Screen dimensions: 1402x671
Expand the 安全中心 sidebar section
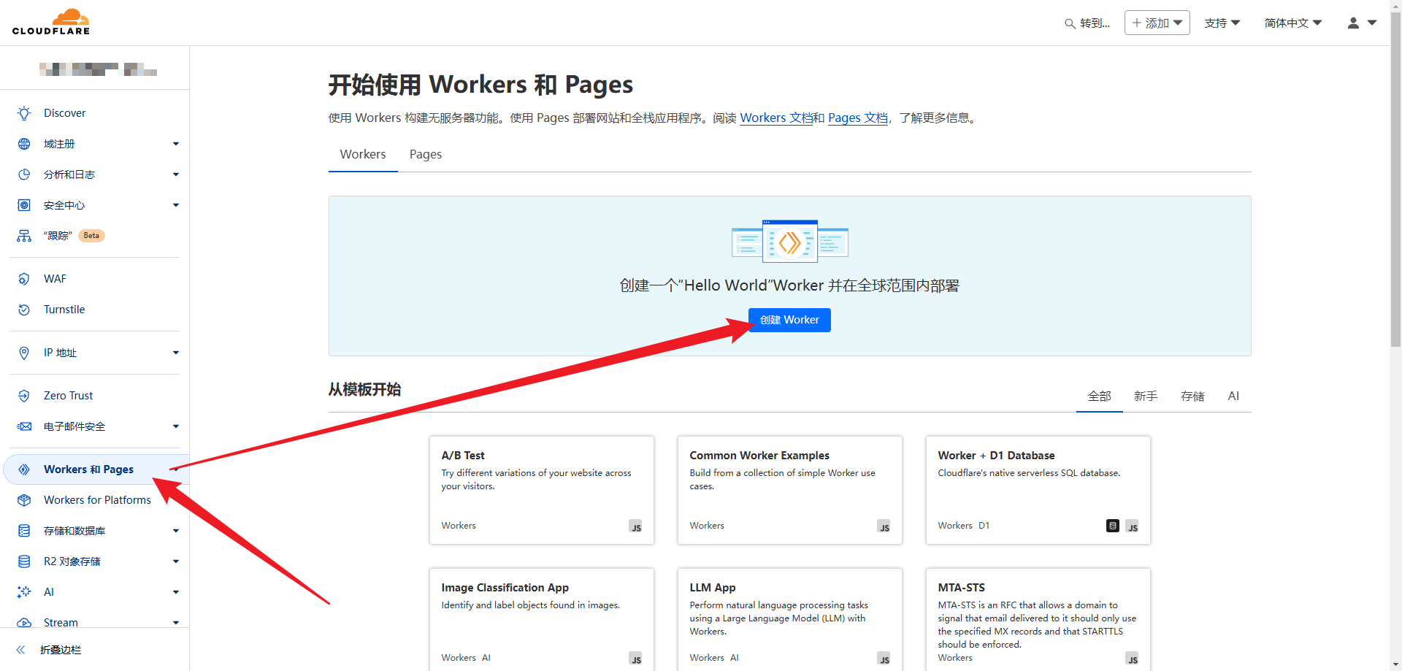(176, 205)
